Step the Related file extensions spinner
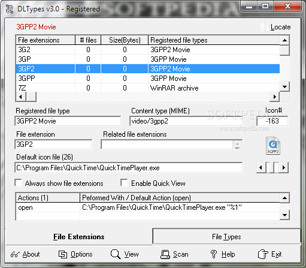The image size is (306, 268). point(237,144)
